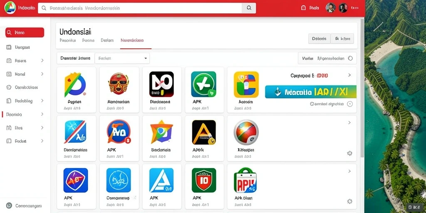Open the blue app icon with sketched circle
The width and height of the screenshot is (426, 213).
click(x=119, y=180)
